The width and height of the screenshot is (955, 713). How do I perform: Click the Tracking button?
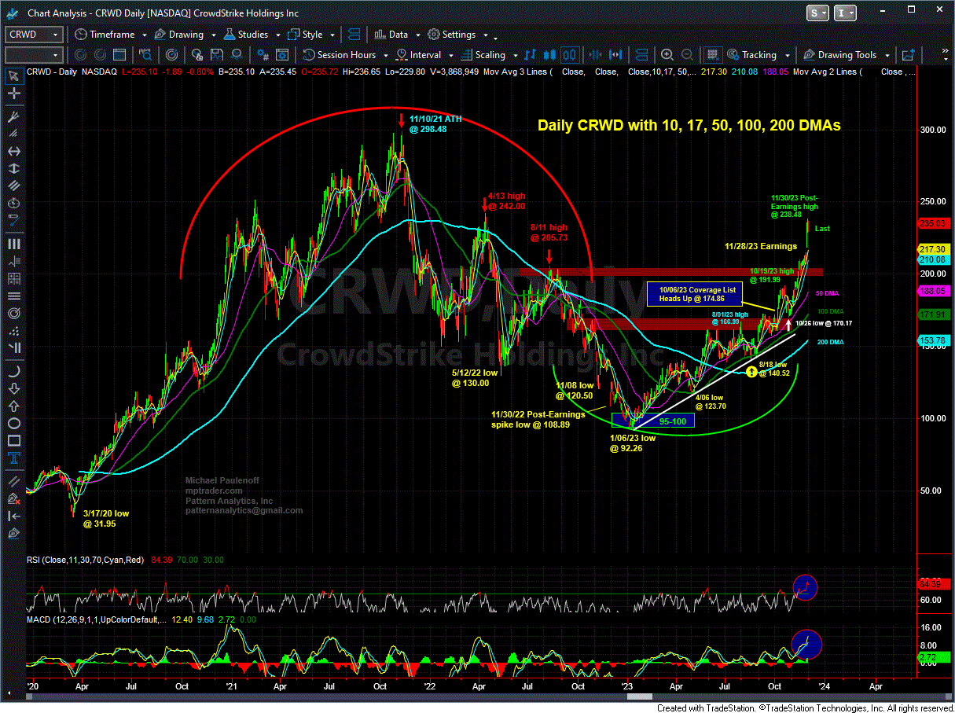[x=752, y=55]
